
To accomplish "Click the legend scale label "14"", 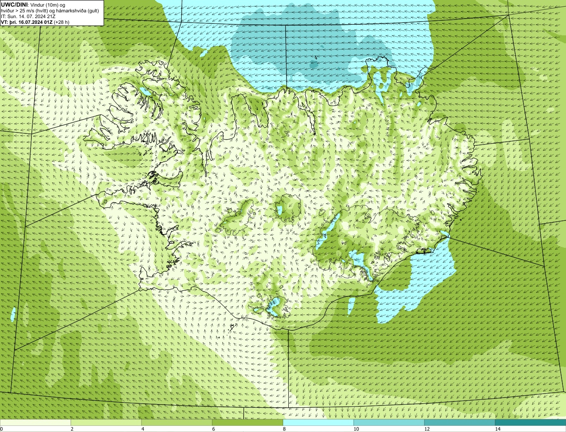I will pos(497,429).
